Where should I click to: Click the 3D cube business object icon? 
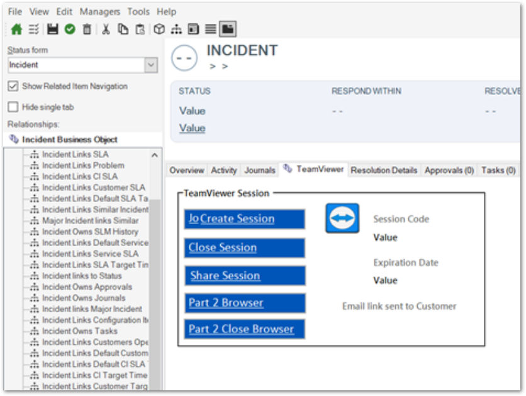click(159, 29)
